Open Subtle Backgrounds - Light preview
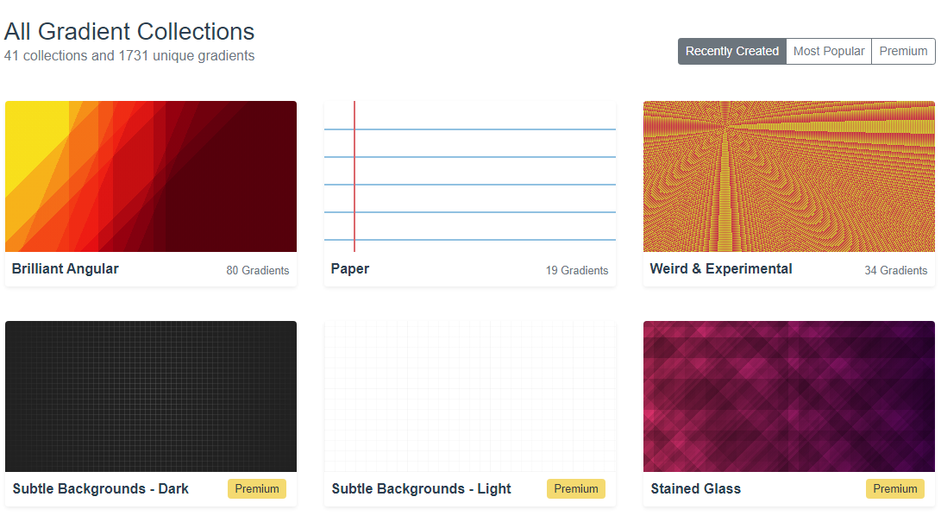 click(x=470, y=396)
